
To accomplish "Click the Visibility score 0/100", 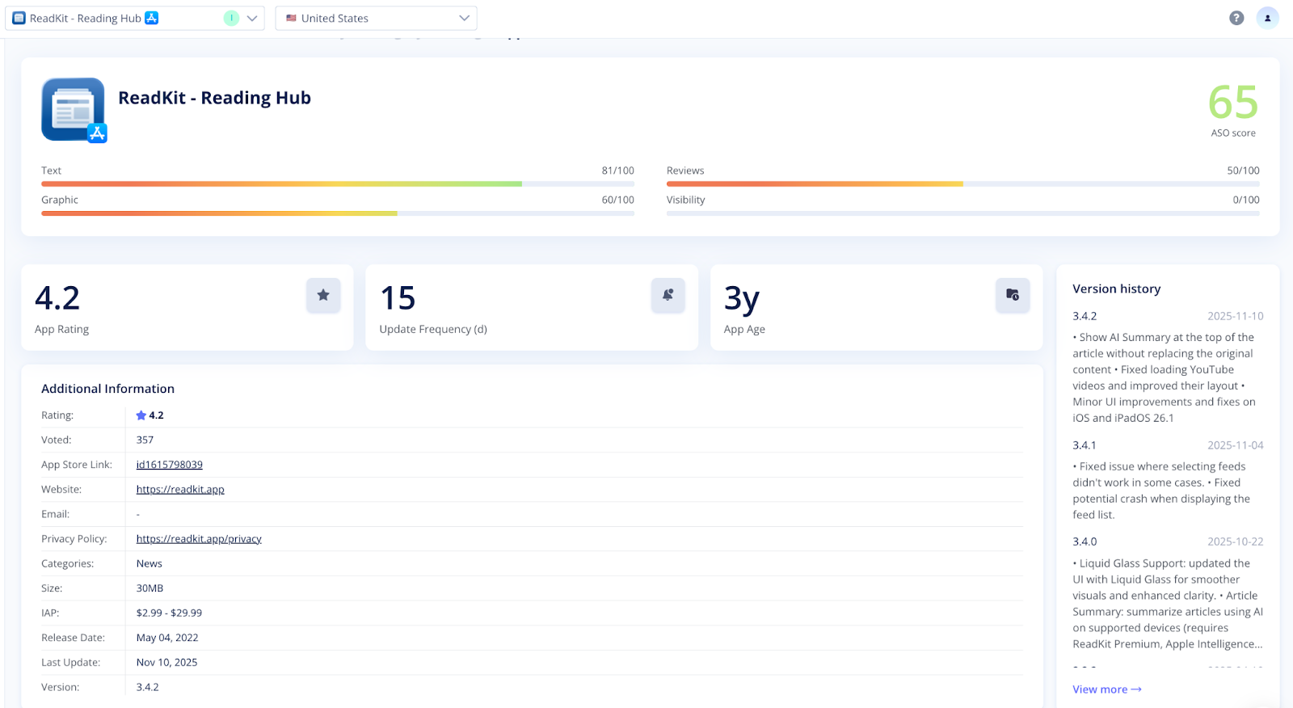I will [x=1246, y=200].
